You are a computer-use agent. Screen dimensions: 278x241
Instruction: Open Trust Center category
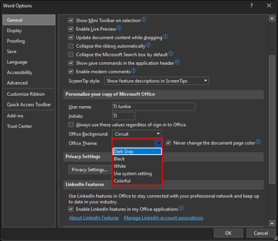[x=29, y=126]
